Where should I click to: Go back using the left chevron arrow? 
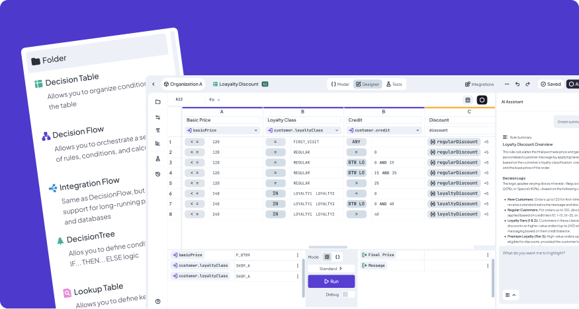click(x=154, y=84)
